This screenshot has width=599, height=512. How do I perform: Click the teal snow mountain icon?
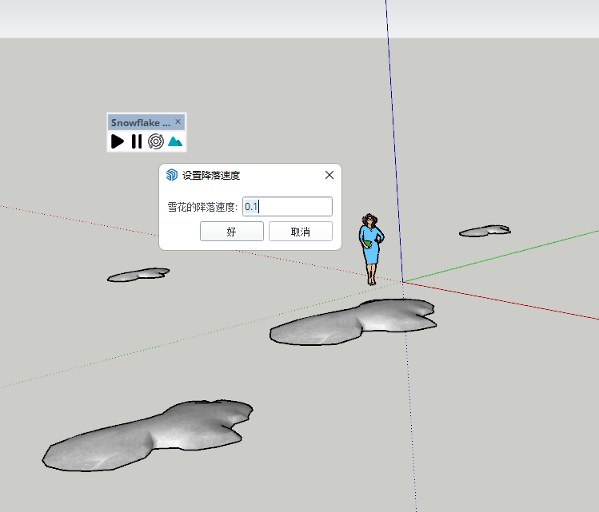175,141
